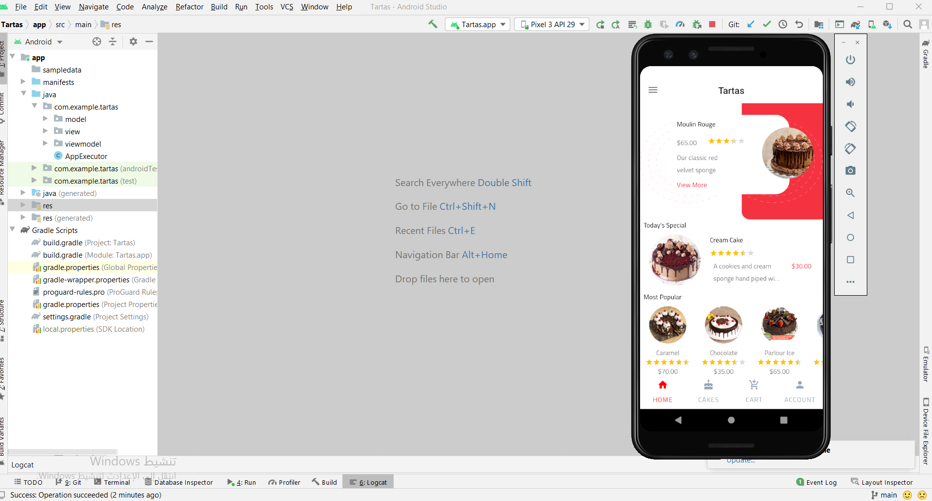
Task: Open the SDK Manager icon
Action: tap(888, 24)
